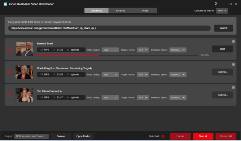
Task: Switch to the Converting tab
Action: [96, 11]
